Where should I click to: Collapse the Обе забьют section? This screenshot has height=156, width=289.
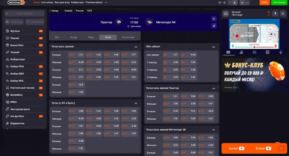coord(213,47)
